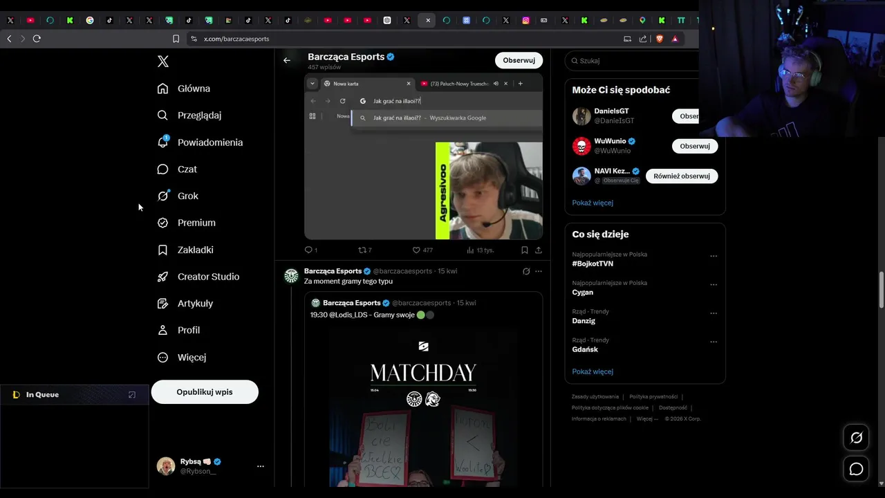Open Zasady użytkowania footer link

pos(595,397)
